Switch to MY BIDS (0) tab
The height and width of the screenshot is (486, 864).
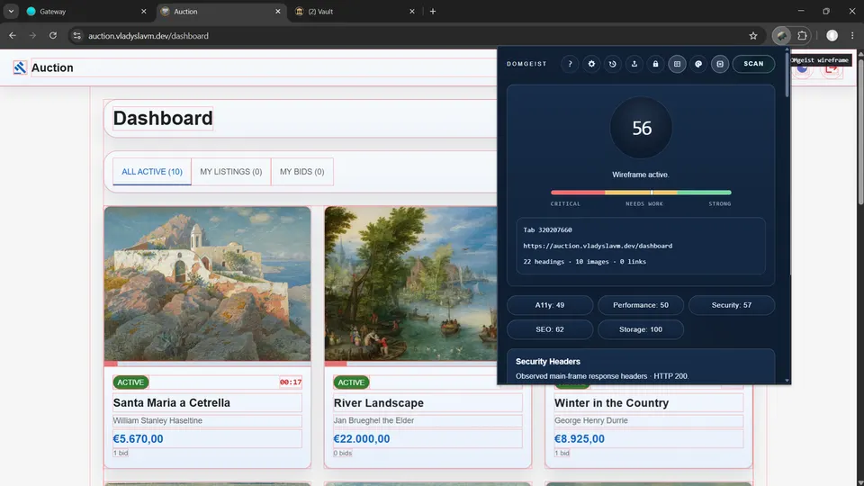[x=302, y=172]
